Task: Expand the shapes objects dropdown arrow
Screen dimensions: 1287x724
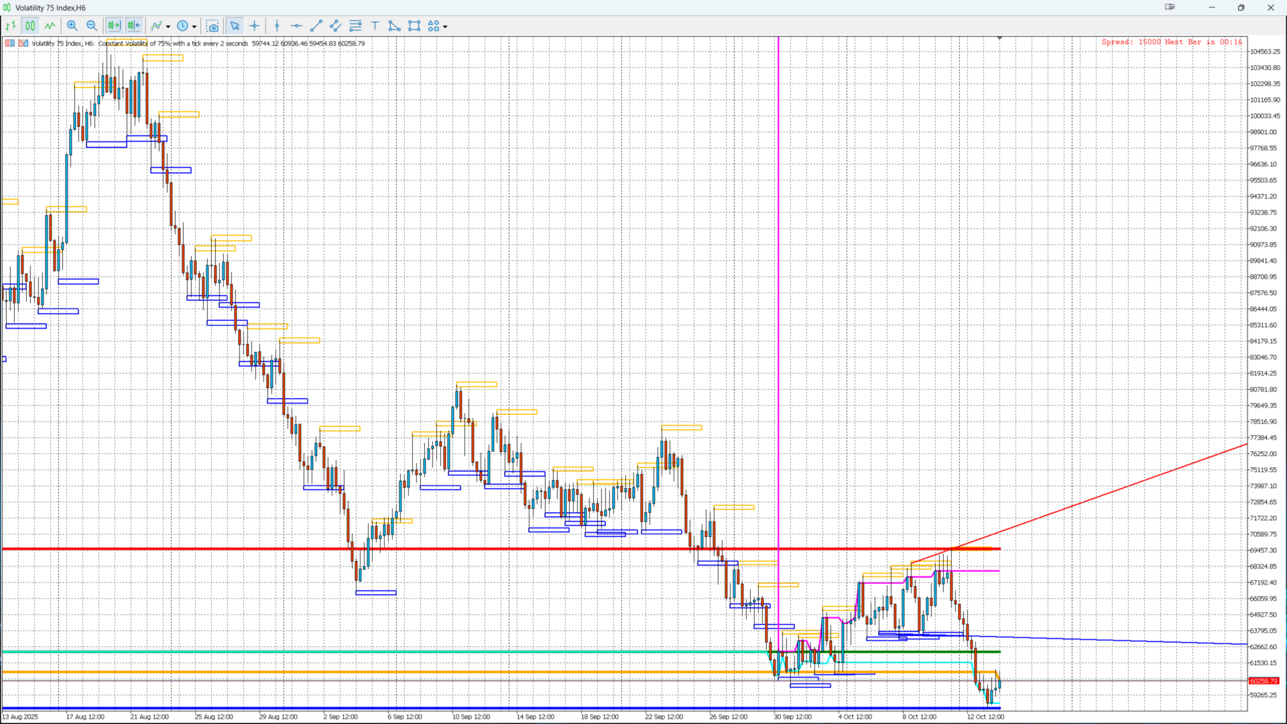Action: tap(445, 27)
